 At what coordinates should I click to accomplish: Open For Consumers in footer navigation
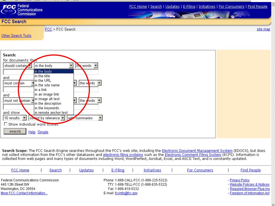tap(200, 170)
